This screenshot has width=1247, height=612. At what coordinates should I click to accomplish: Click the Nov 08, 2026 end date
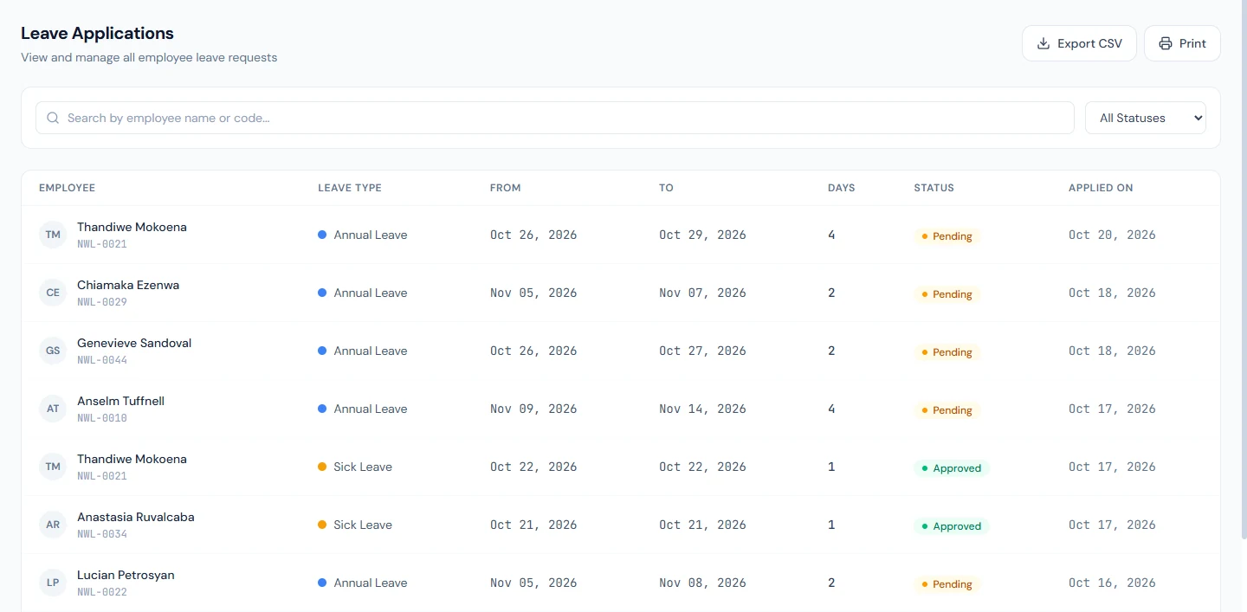[x=702, y=583]
